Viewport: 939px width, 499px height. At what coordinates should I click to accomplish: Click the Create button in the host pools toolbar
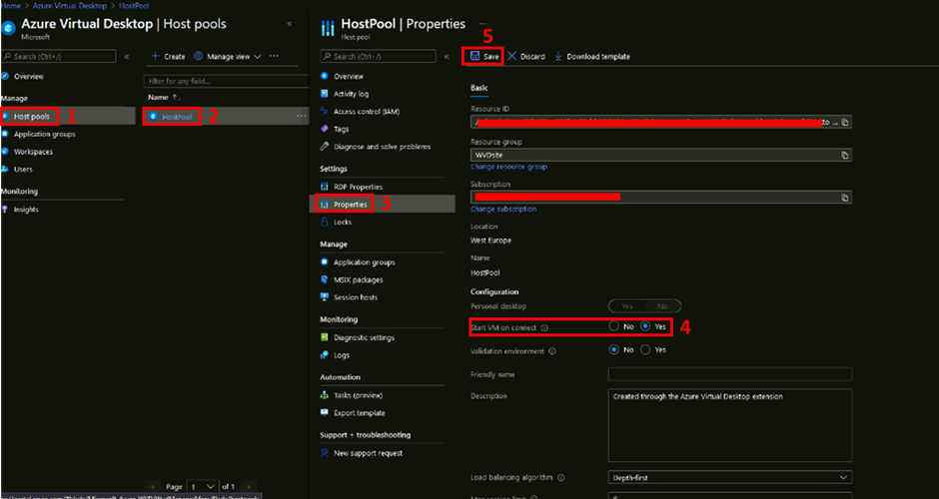click(168, 56)
